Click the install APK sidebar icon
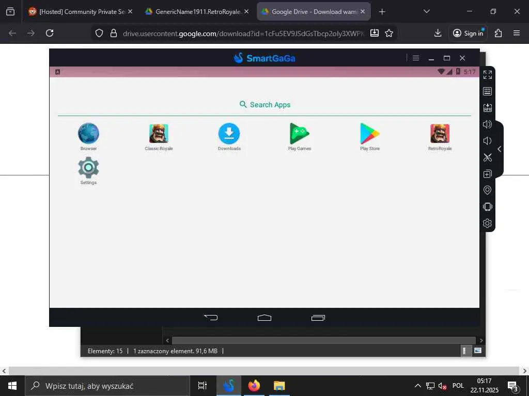The image size is (529, 396). (x=488, y=108)
